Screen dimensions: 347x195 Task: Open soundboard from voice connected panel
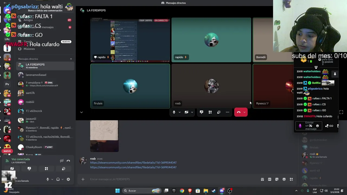(63, 168)
